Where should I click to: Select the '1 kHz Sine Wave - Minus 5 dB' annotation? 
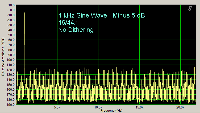pyautogui.click(x=101, y=16)
